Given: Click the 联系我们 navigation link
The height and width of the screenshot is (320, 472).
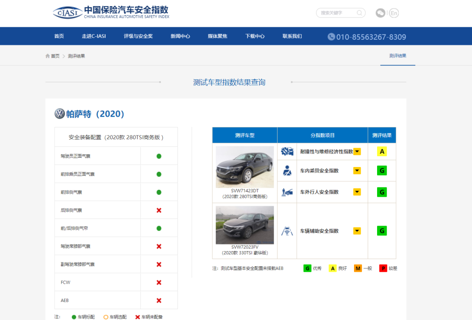Looking at the screenshot, I should coord(292,36).
